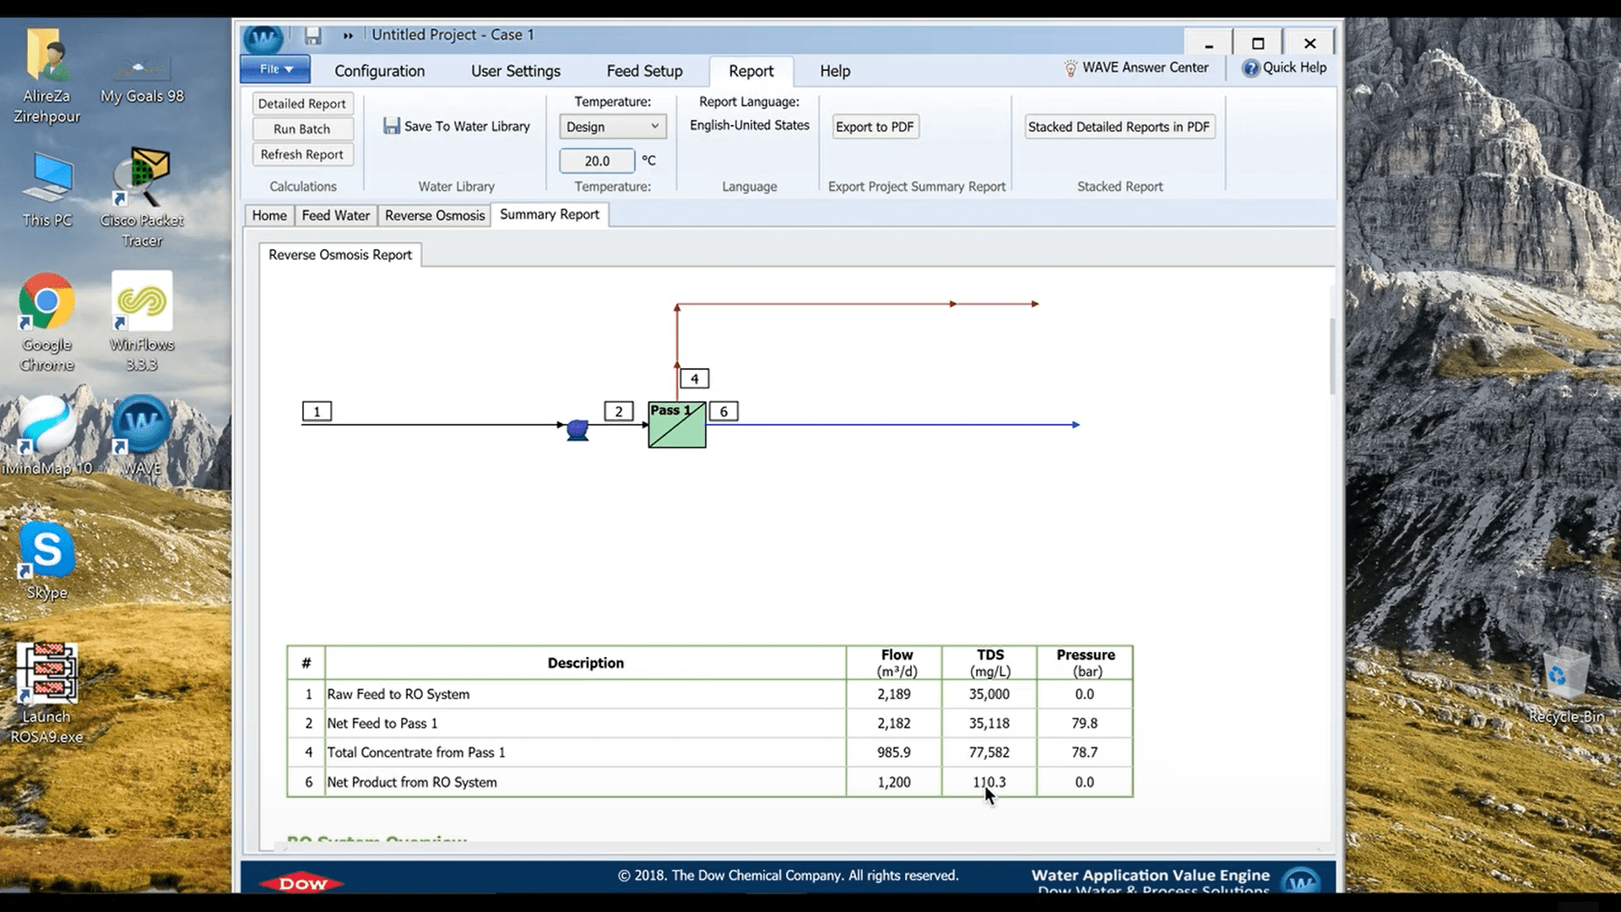The height and width of the screenshot is (912, 1621).
Task: Select WinFlows 3.3.3 desktop shortcut
Action: pyautogui.click(x=142, y=323)
